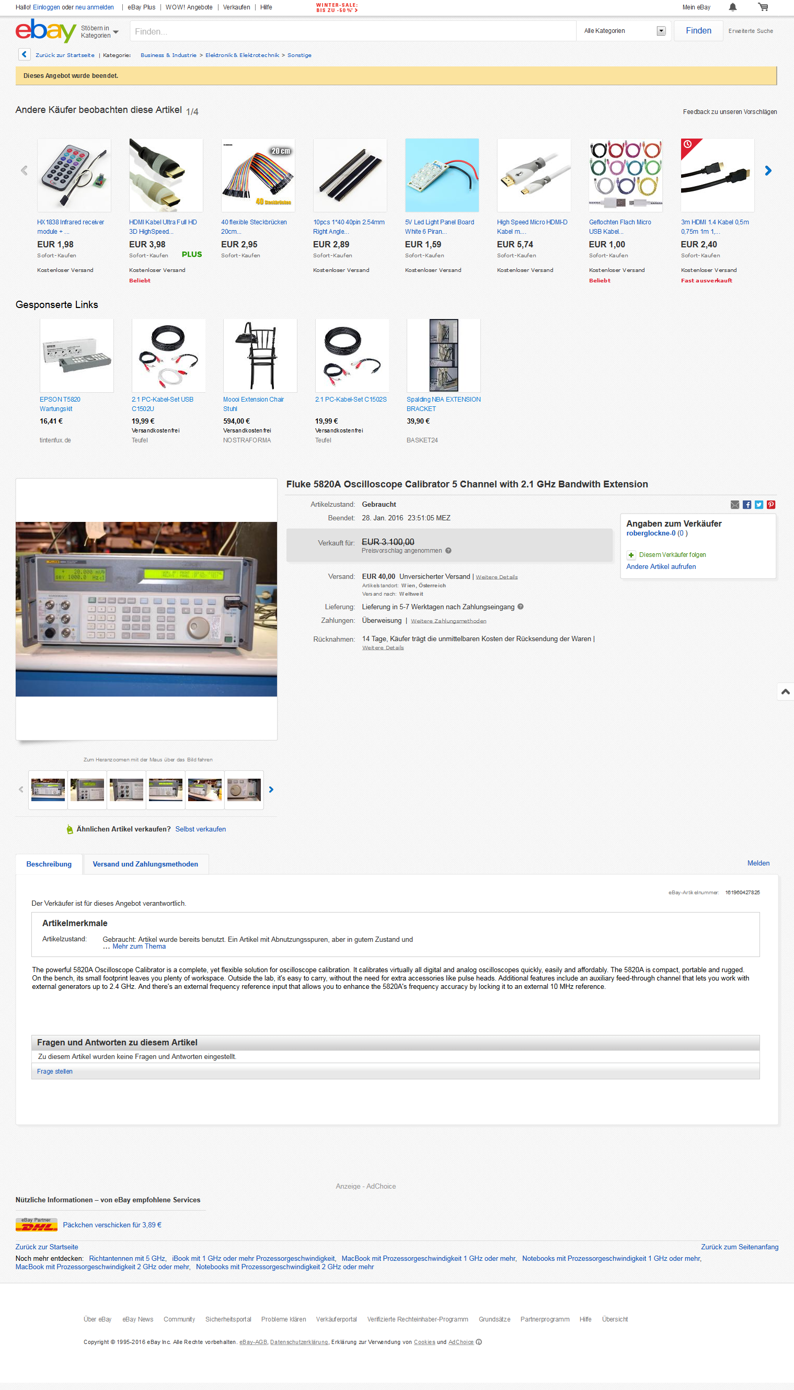
Task: Click help icon beside Preisvorschlag angenommen
Action: [x=448, y=551]
